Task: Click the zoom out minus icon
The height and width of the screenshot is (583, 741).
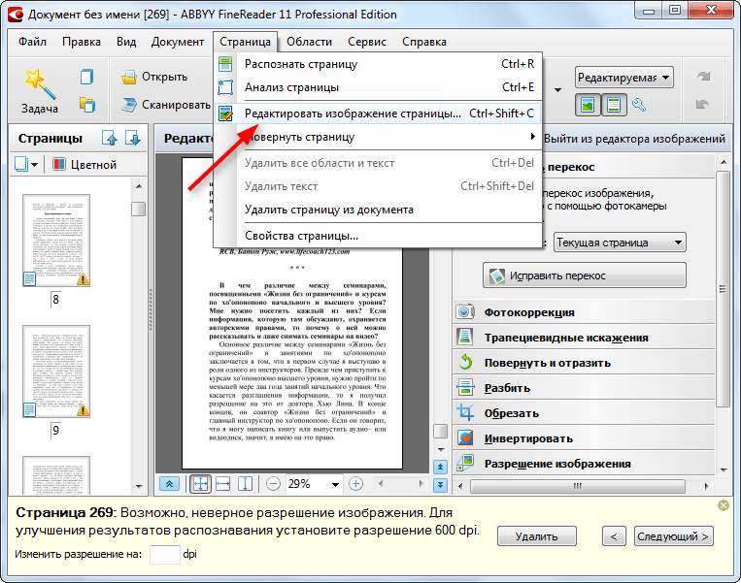Action: click(x=274, y=483)
